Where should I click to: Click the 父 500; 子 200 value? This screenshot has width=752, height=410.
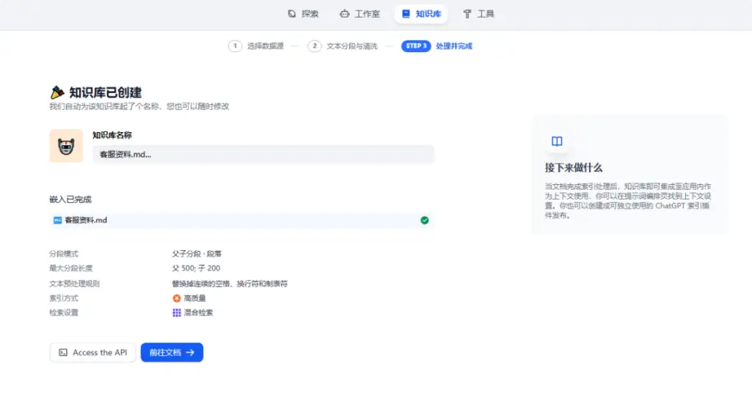point(196,268)
